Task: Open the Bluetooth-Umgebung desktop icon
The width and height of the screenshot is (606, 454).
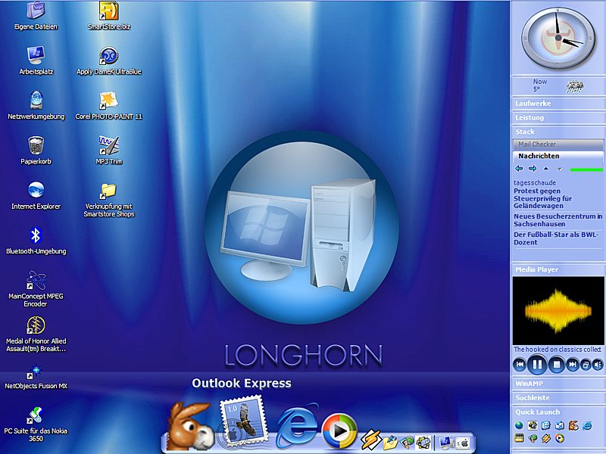Action: coord(36,240)
